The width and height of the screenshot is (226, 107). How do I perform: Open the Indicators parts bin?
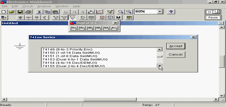102,18
